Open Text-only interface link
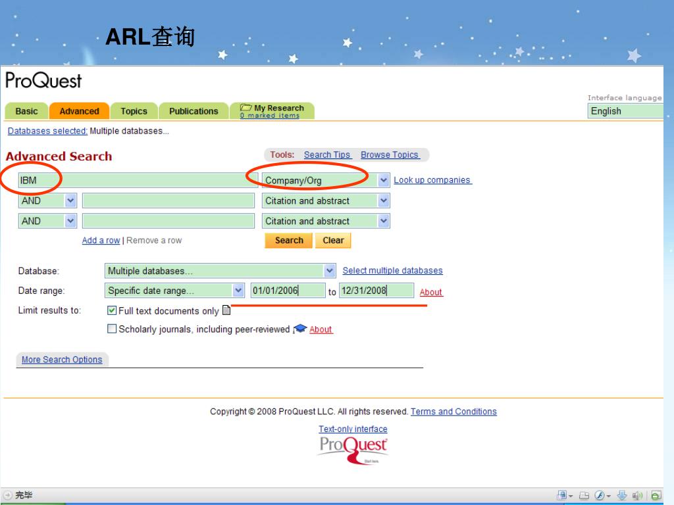 tap(353, 429)
